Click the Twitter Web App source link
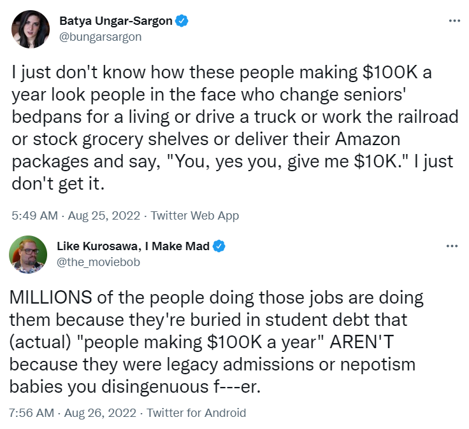 pyautogui.click(x=193, y=216)
